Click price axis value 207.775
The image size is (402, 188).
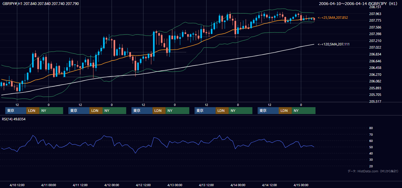[375, 20]
